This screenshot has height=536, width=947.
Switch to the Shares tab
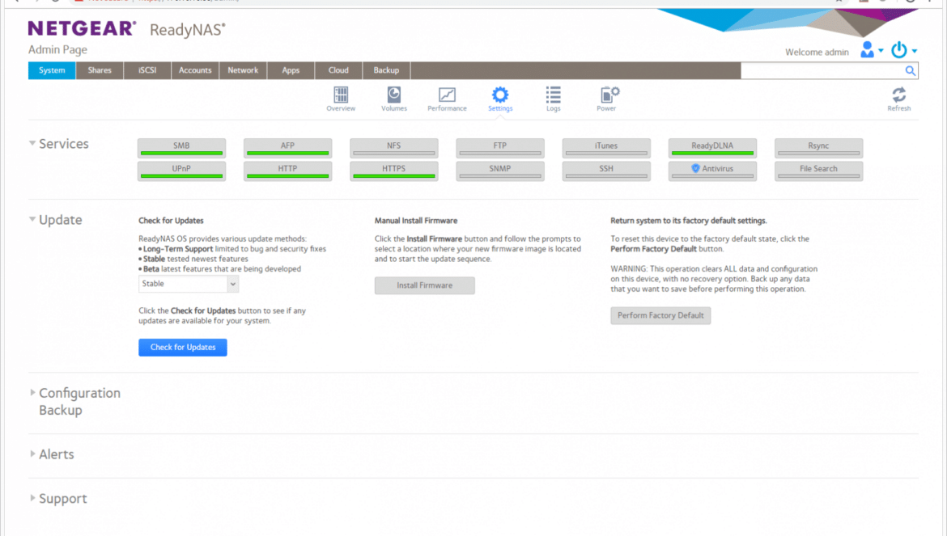tap(100, 70)
